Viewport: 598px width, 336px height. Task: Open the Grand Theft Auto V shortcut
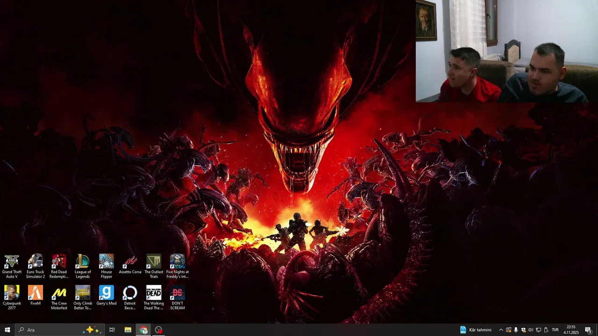pyautogui.click(x=12, y=266)
